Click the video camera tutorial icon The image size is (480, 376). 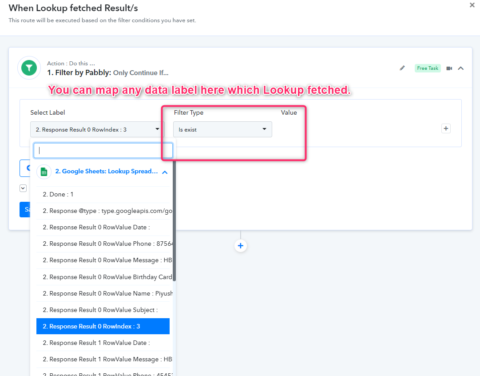coord(449,68)
